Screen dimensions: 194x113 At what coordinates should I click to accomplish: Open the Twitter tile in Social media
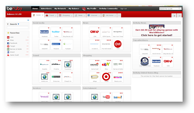(x=56, y=32)
